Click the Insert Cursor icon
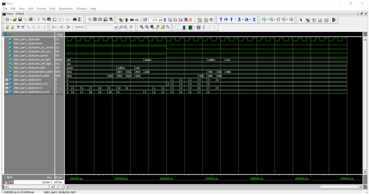369x195 pixels. click(8, 27)
